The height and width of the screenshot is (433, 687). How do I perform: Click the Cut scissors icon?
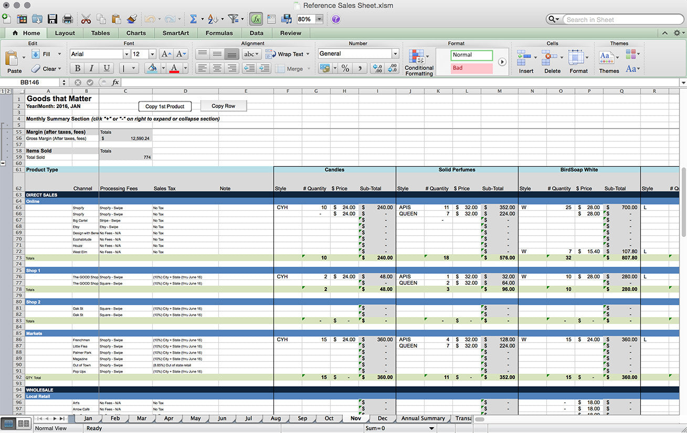pyautogui.click(x=86, y=19)
